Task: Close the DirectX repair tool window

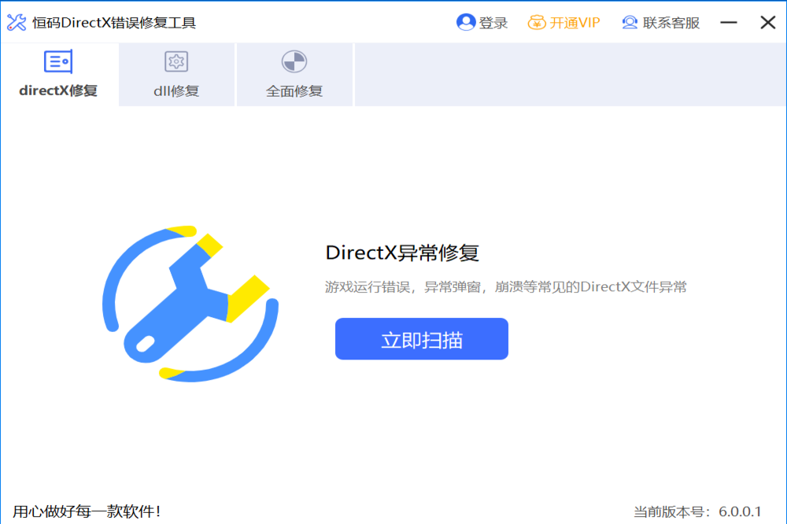Action: (767, 23)
